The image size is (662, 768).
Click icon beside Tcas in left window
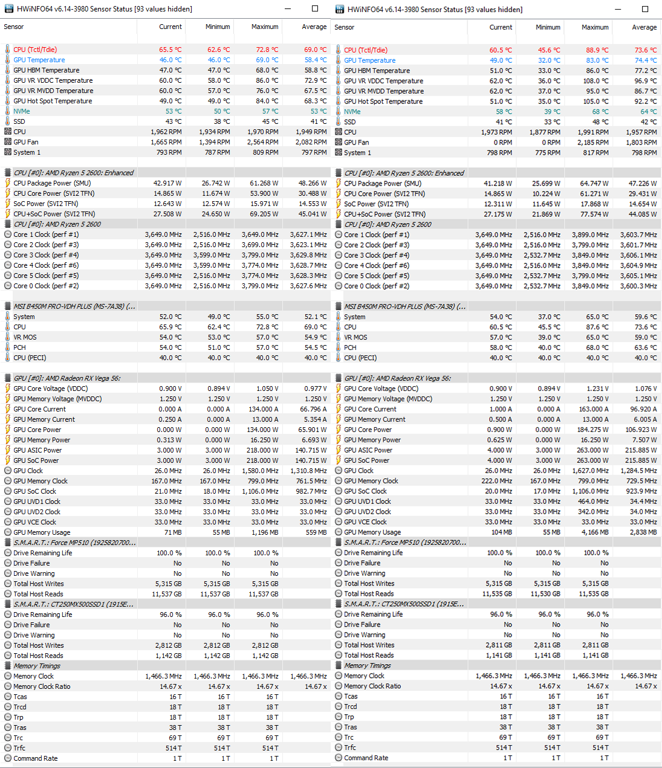(x=8, y=697)
